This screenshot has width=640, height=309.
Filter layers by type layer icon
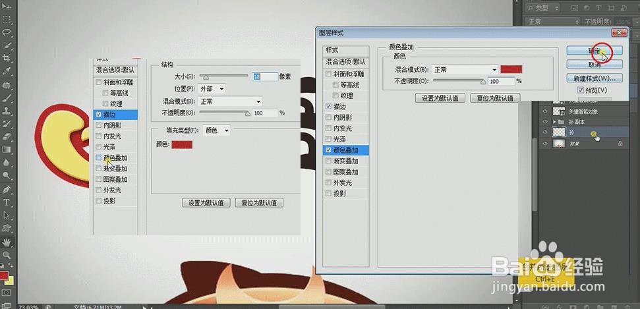(598, 8)
